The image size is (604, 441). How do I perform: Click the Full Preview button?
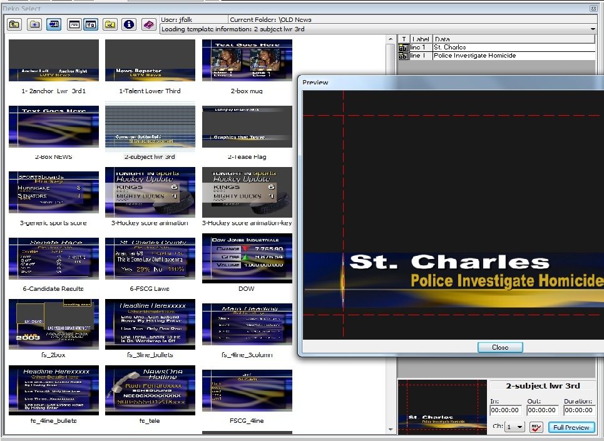(571, 427)
